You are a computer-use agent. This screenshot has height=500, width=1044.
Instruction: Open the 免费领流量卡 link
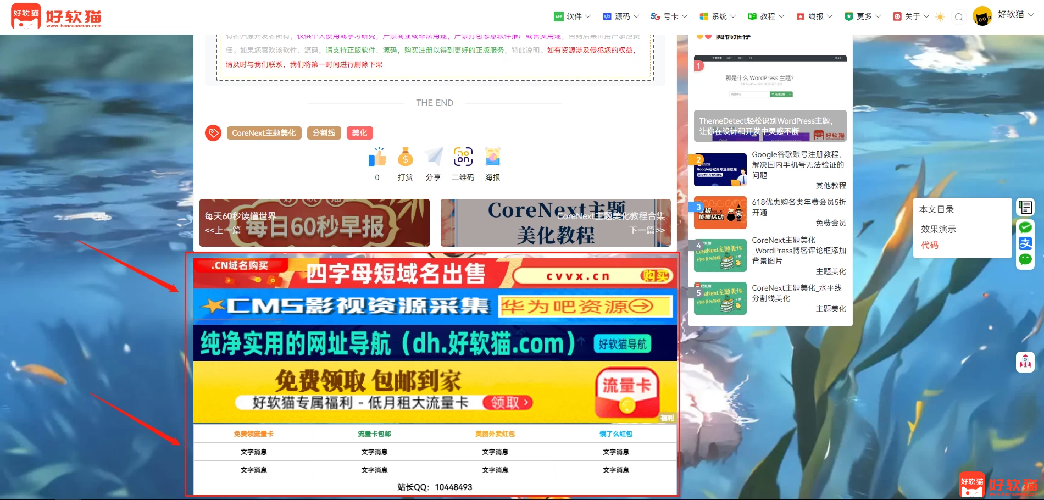tap(253, 434)
